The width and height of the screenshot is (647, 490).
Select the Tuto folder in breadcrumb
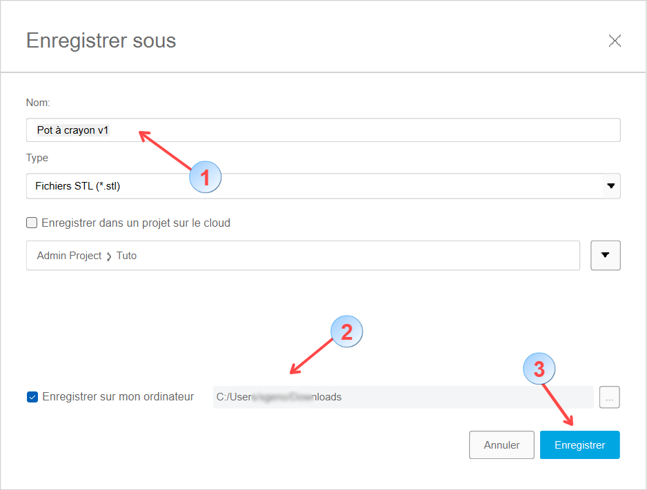tap(127, 256)
